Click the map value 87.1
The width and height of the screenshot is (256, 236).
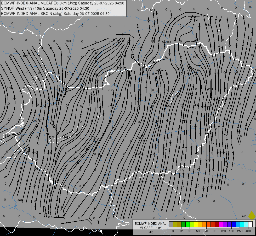[x=8, y=136]
